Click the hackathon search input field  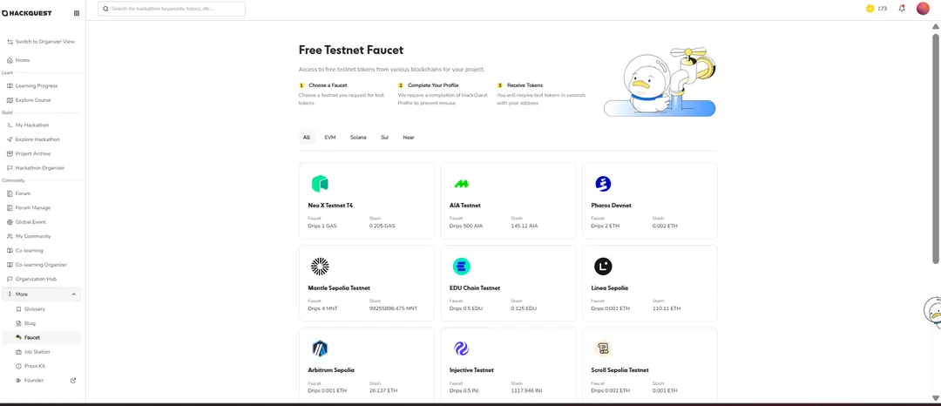pos(174,9)
